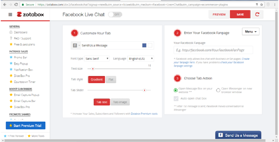Image resolution: width=279 pixels, height=142 pixels.
Task: Click the Your Facebook Fanpage input field
Action: [213, 50]
